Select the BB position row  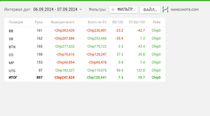tap(85, 31)
